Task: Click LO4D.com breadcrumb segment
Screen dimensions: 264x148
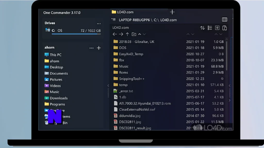Action: 169,20
